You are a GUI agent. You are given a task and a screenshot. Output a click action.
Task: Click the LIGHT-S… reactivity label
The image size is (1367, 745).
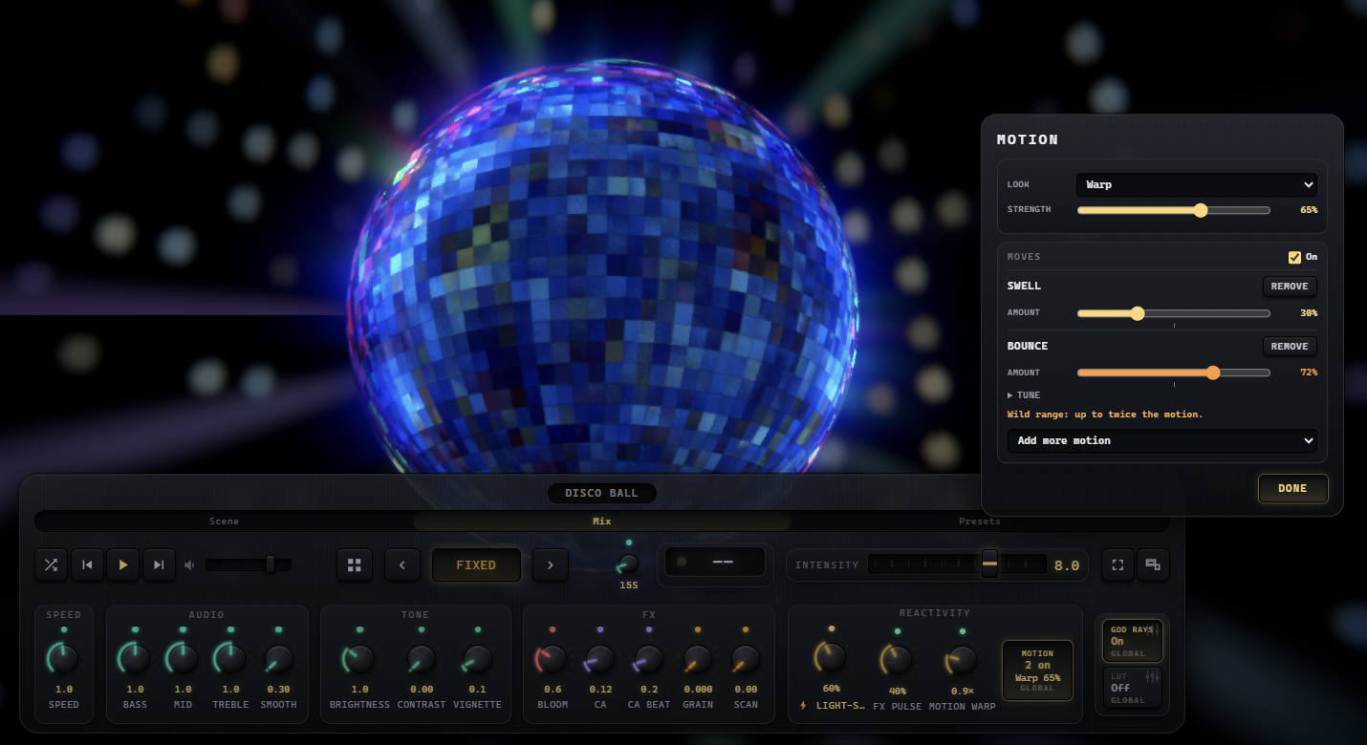840,706
